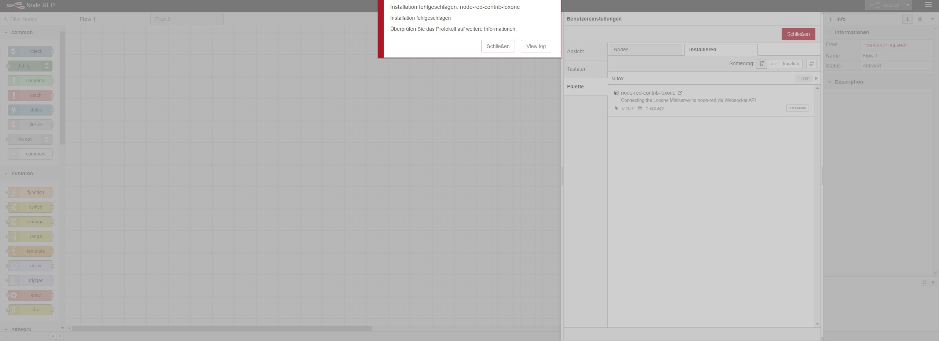Collapse the Description section

[x=879, y=82]
